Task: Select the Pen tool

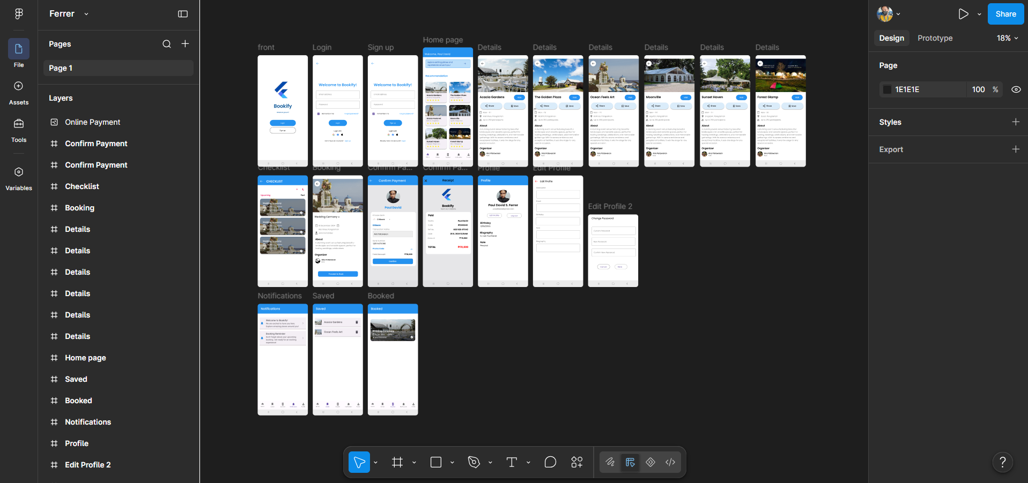Action: tap(474, 462)
